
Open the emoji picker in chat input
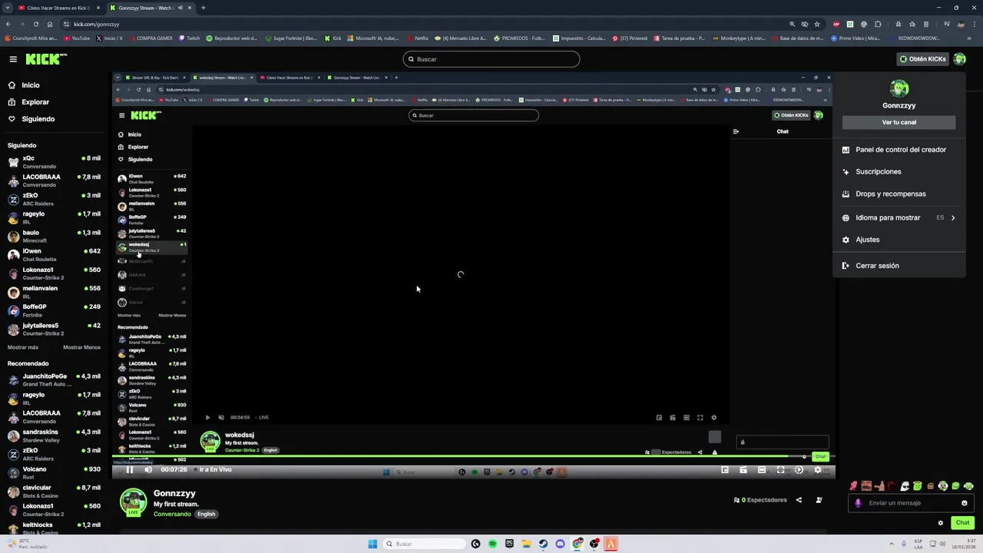tap(965, 503)
